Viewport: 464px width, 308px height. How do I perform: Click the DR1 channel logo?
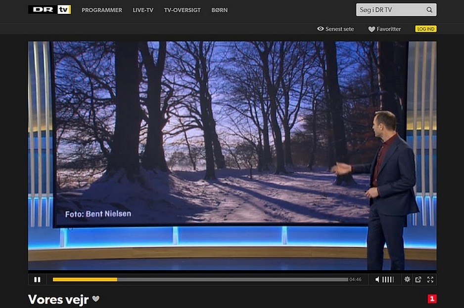(432, 299)
